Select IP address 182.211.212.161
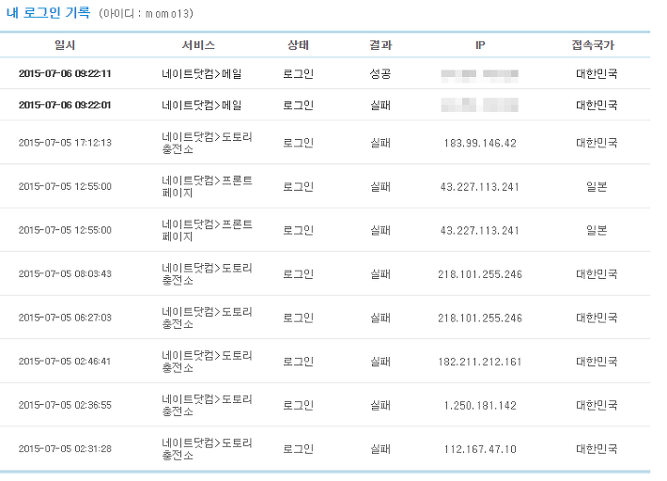This screenshot has height=481, width=667. 480,362
